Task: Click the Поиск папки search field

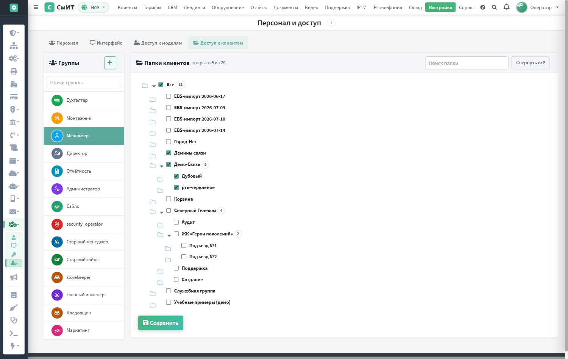Action: coord(467,63)
